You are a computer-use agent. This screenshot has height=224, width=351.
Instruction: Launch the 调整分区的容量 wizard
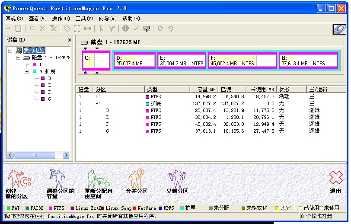click(x=60, y=184)
